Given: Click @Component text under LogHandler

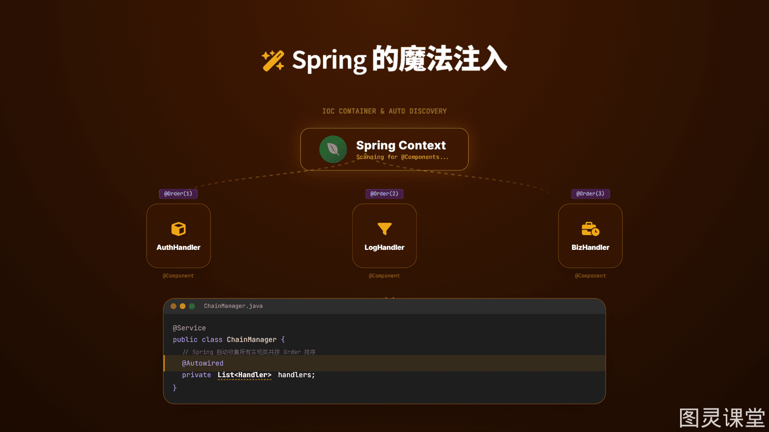Looking at the screenshot, I should click(x=384, y=276).
